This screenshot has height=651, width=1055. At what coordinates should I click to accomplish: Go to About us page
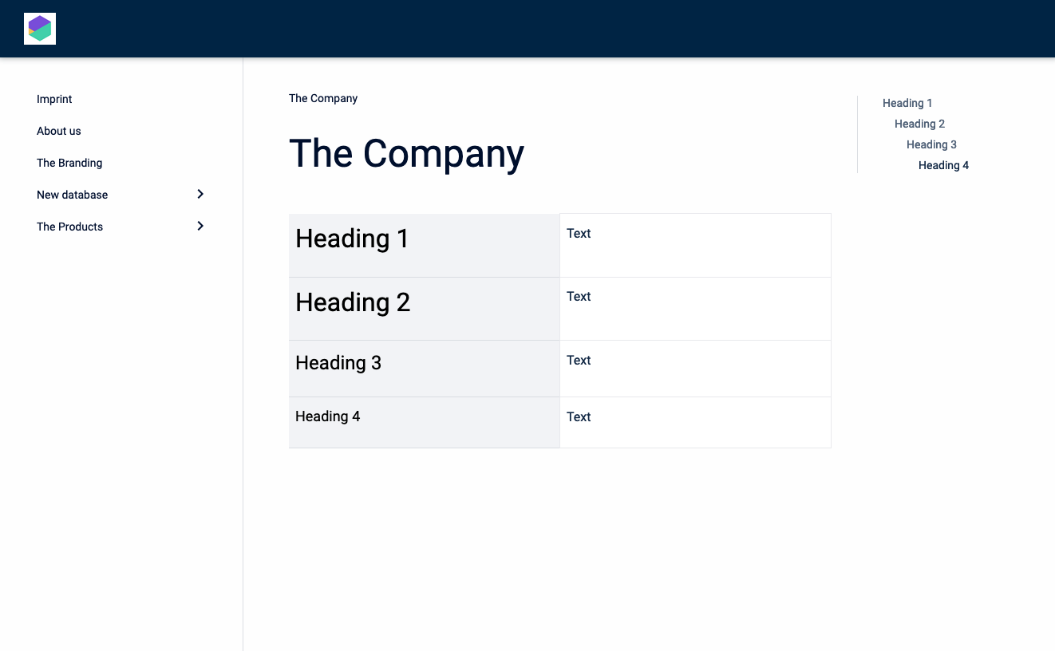[x=59, y=131]
